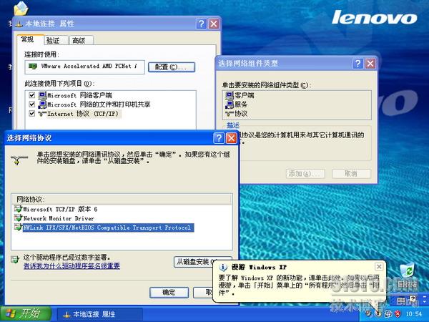
Task: Toggle Microsoft 网络的文件和打印机共享 checkbox
Action: coord(32,104)
